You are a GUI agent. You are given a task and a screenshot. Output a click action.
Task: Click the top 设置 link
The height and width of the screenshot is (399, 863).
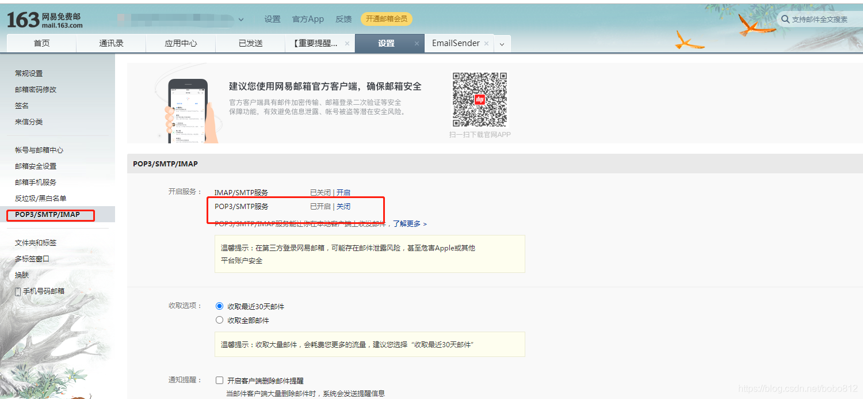click(x=272, y=19)
